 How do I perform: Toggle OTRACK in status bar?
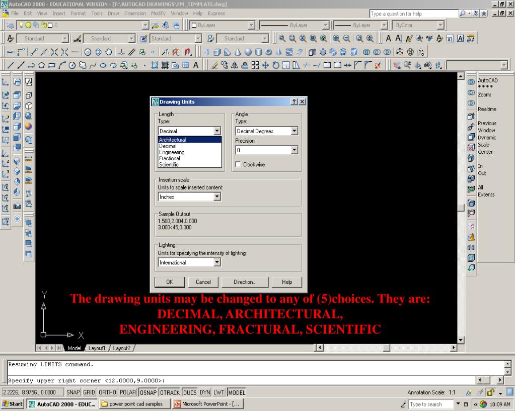(x=170, y=392)
